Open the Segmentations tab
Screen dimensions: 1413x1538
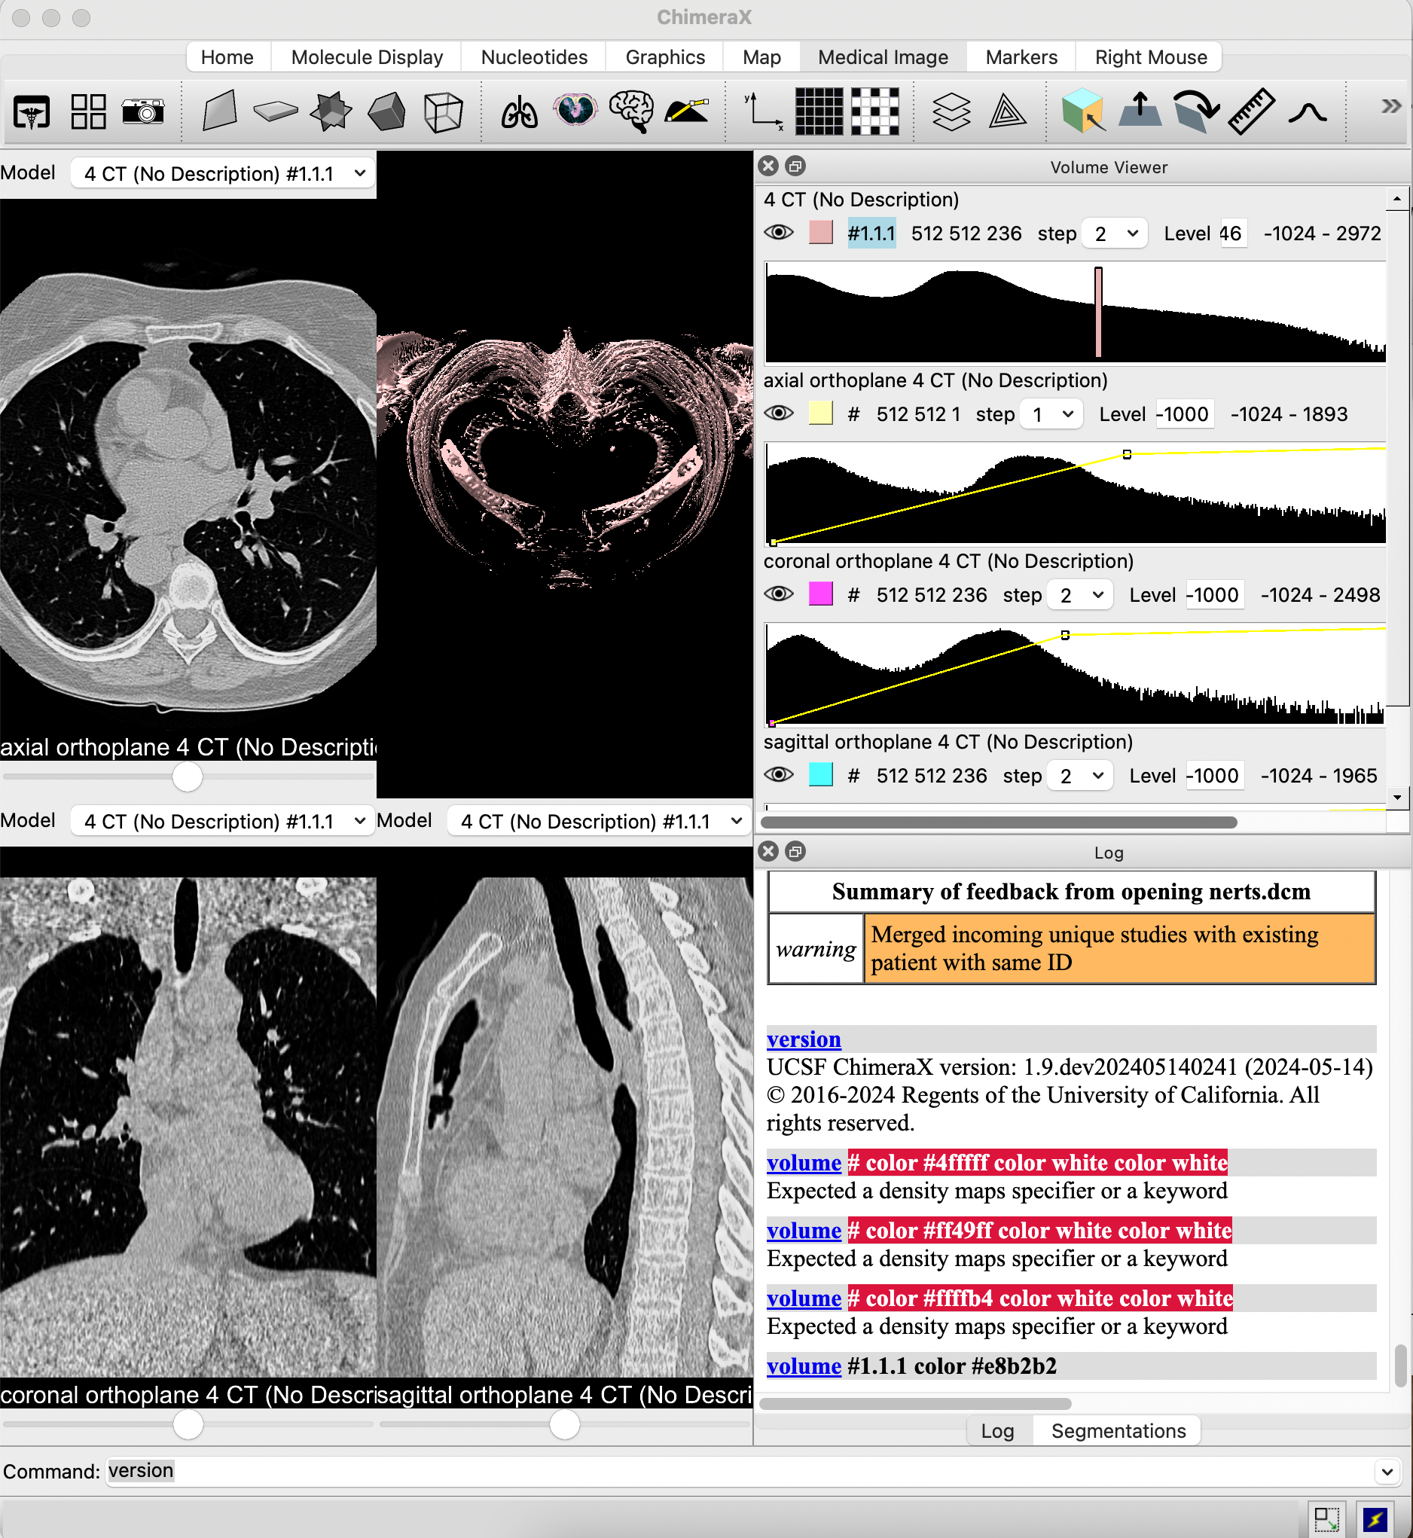tap(1118, 1430)
